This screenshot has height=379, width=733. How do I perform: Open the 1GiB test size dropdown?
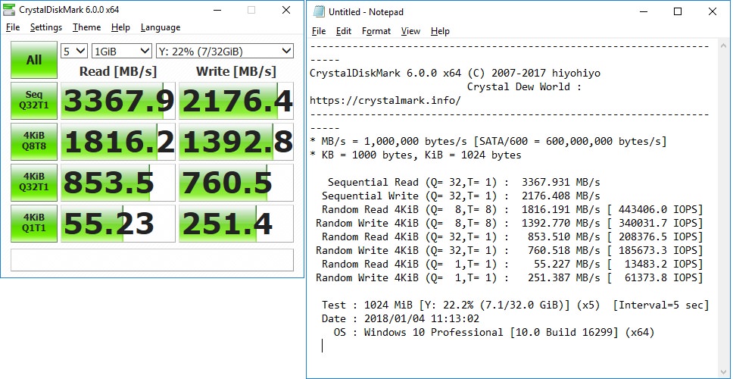click(122, 51)
